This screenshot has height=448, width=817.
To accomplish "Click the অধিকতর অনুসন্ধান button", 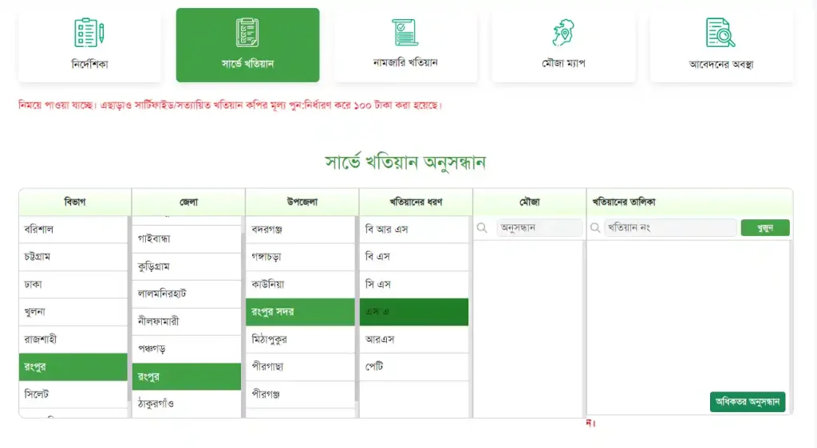I will [747, 402].
